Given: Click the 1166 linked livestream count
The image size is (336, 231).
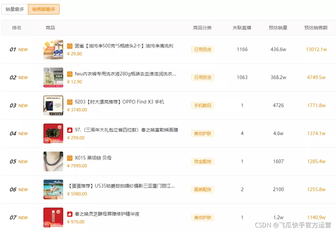Looking at the screenshot, I should click(242, 49).
